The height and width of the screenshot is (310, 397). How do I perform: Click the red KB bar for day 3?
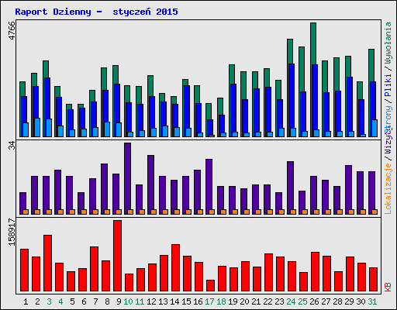[47, 263]
